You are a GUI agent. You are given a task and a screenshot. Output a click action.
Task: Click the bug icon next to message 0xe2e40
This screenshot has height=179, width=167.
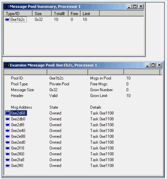(8, 131)
